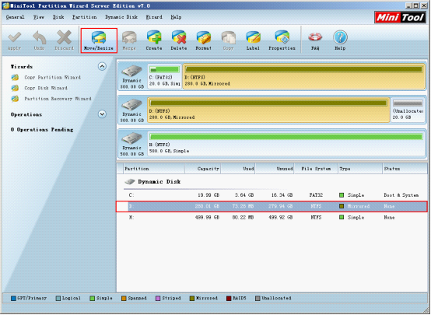Click the Partition Recovery Wizard icon
This screenshot has height=315, width=431.
(x=15, y=99)
